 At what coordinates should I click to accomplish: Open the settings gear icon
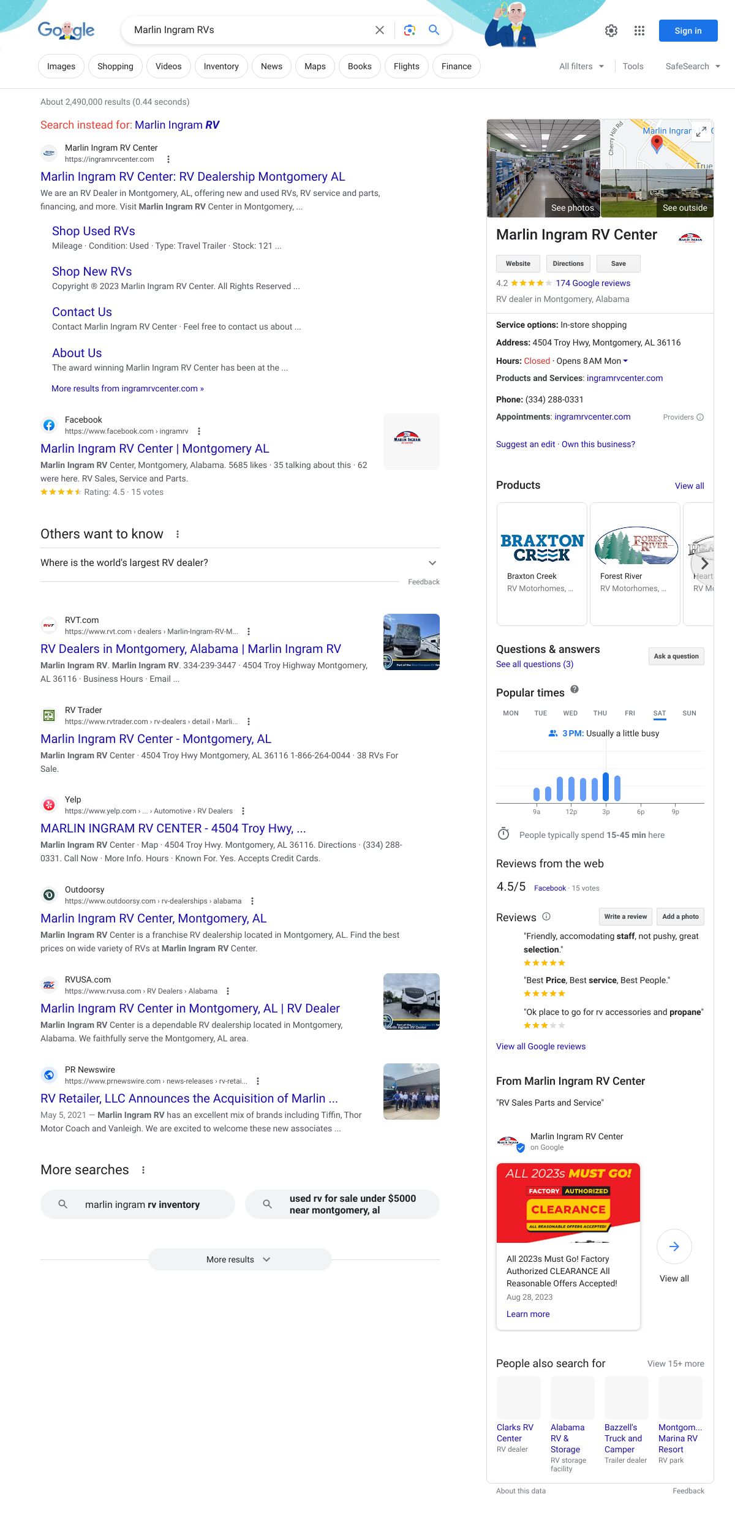point(611,31)
